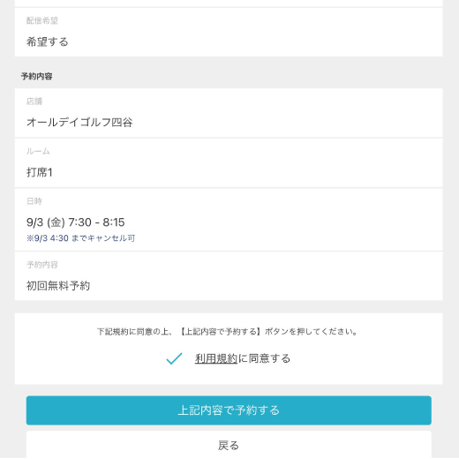Click the 日時 field label
The width and height of the screenshot is (459, 459).
point(34,201)
